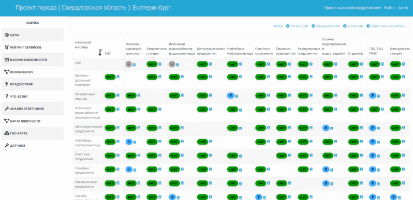Click the Выйти logout link

[389, 8]
